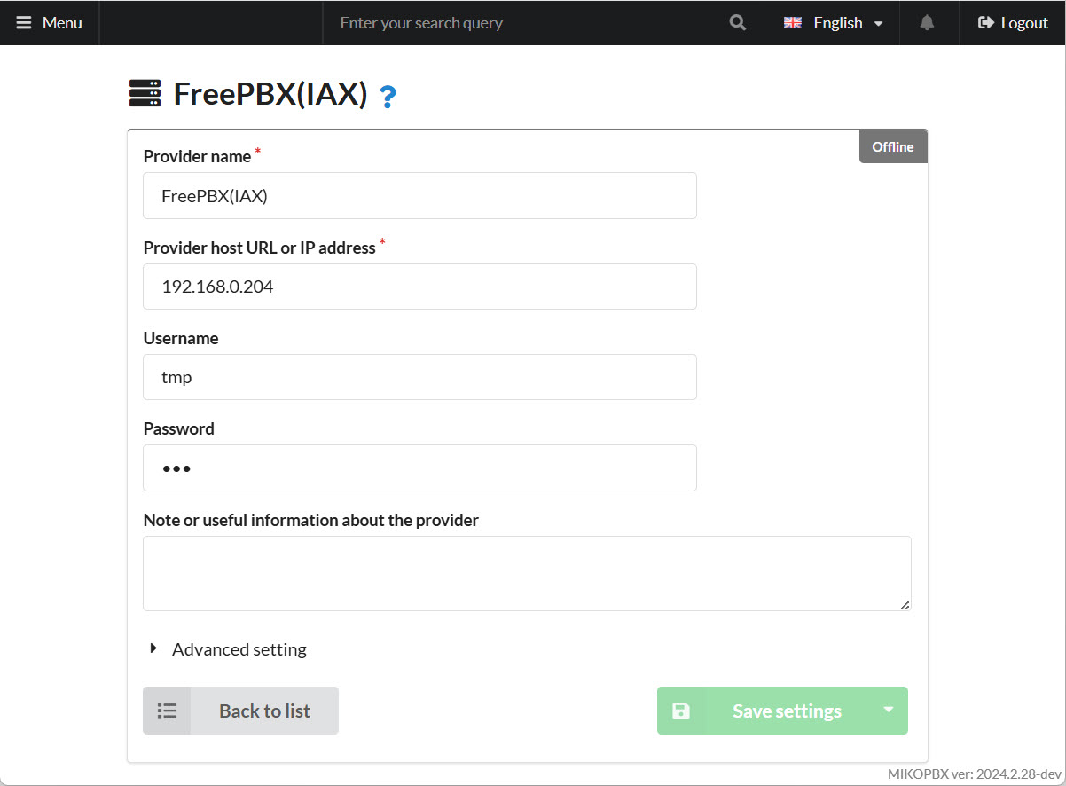Expand the Advanced setting section
Image resolution: width=1066 pixels, height=786 pixels.
[x=229, y=649]
